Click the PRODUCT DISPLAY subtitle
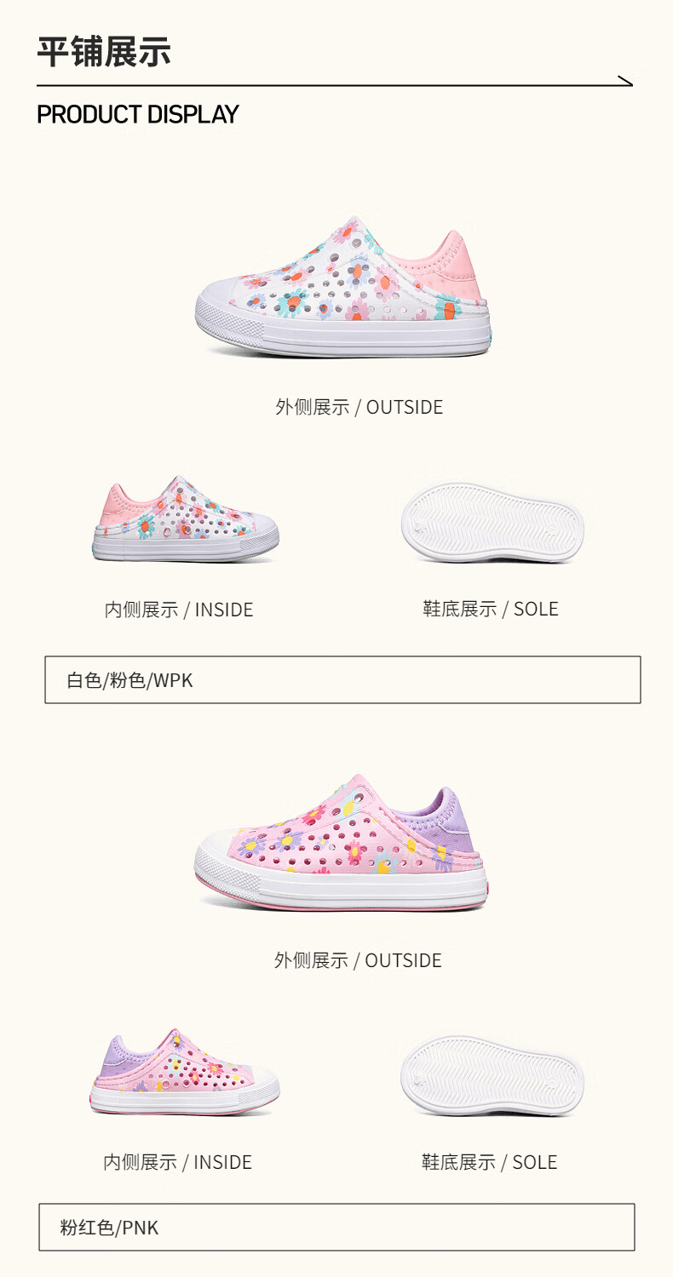 click(x=138, y=114)
